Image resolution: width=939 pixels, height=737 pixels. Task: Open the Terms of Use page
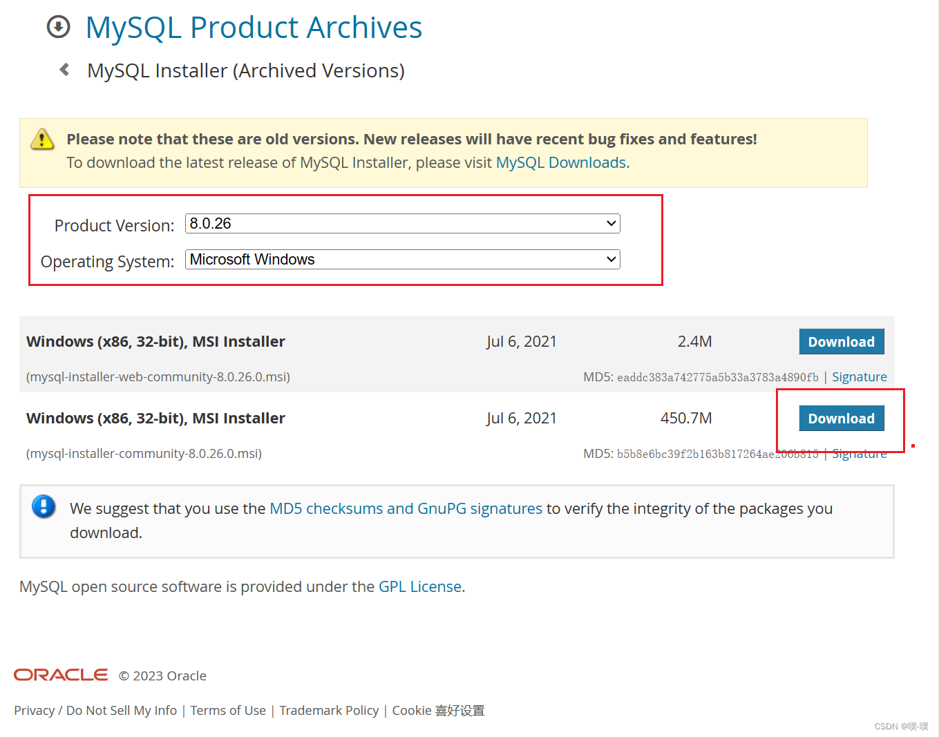228,710
